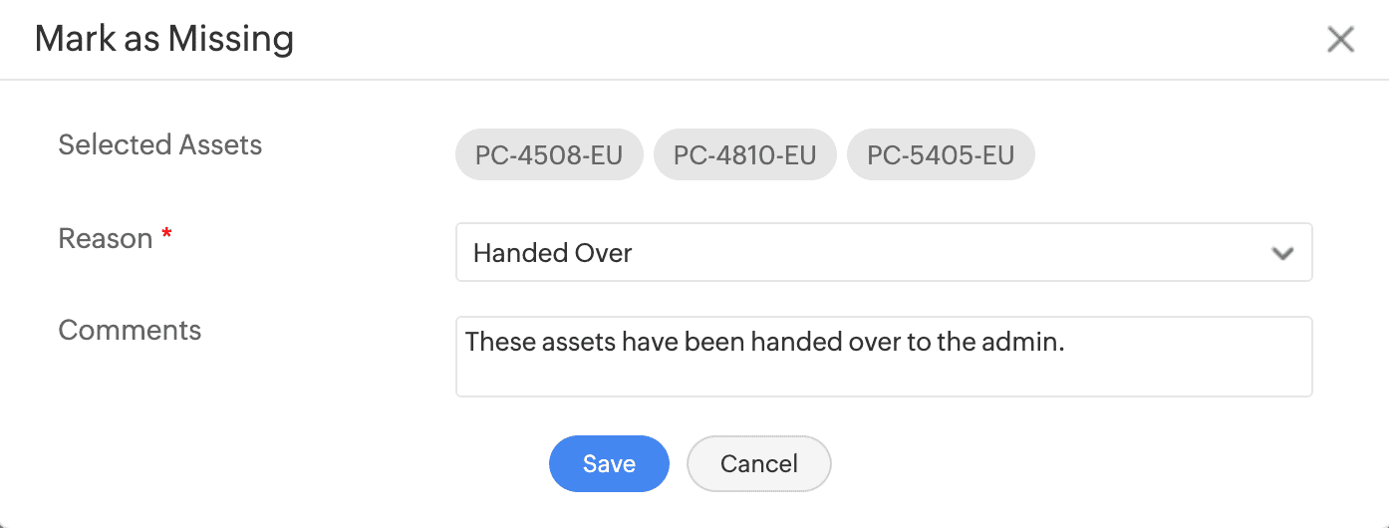The width and height of the screenshot is (1389, 528).
Task: Click the 'Comments' field label
Action: [130, 331]
